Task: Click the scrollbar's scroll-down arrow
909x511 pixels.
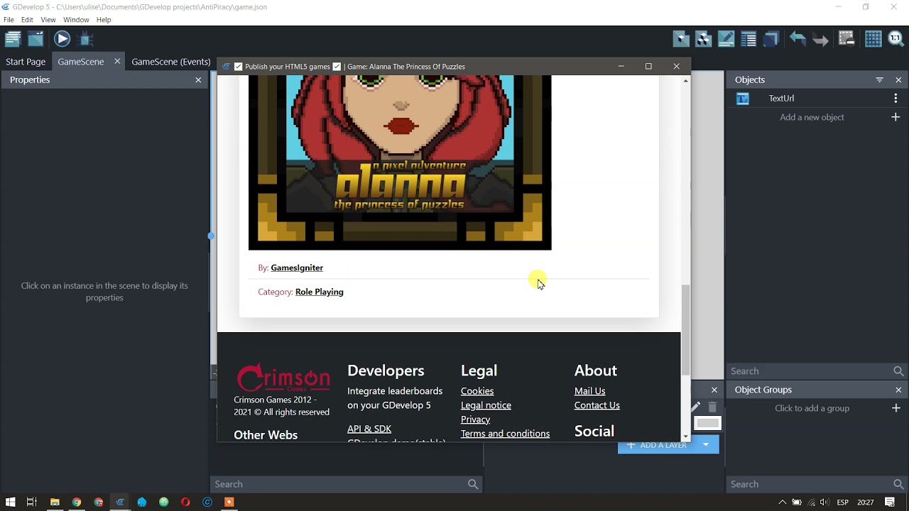Action: (685, 437)
